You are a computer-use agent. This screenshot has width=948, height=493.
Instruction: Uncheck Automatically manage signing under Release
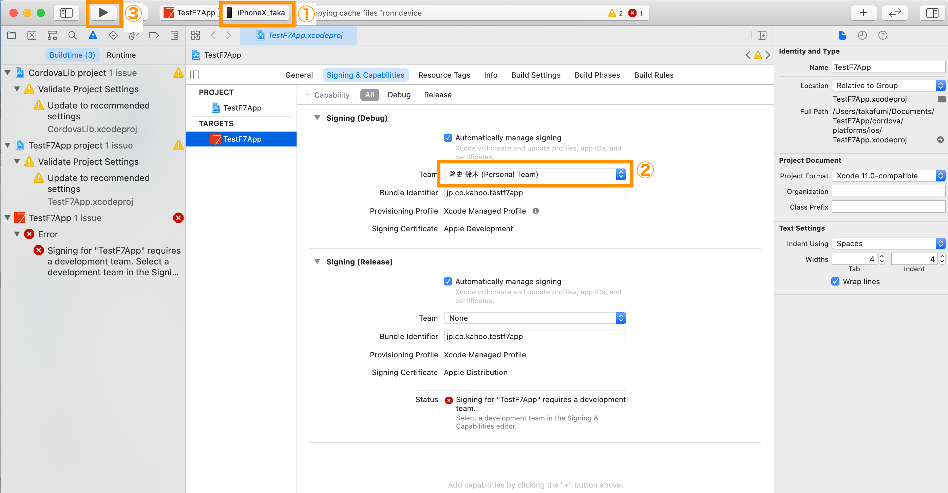pyautogui.click(x=448, y=281)
